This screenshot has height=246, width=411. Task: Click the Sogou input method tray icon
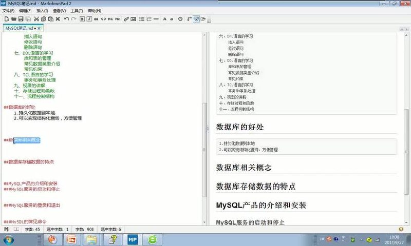click(329, 239)
